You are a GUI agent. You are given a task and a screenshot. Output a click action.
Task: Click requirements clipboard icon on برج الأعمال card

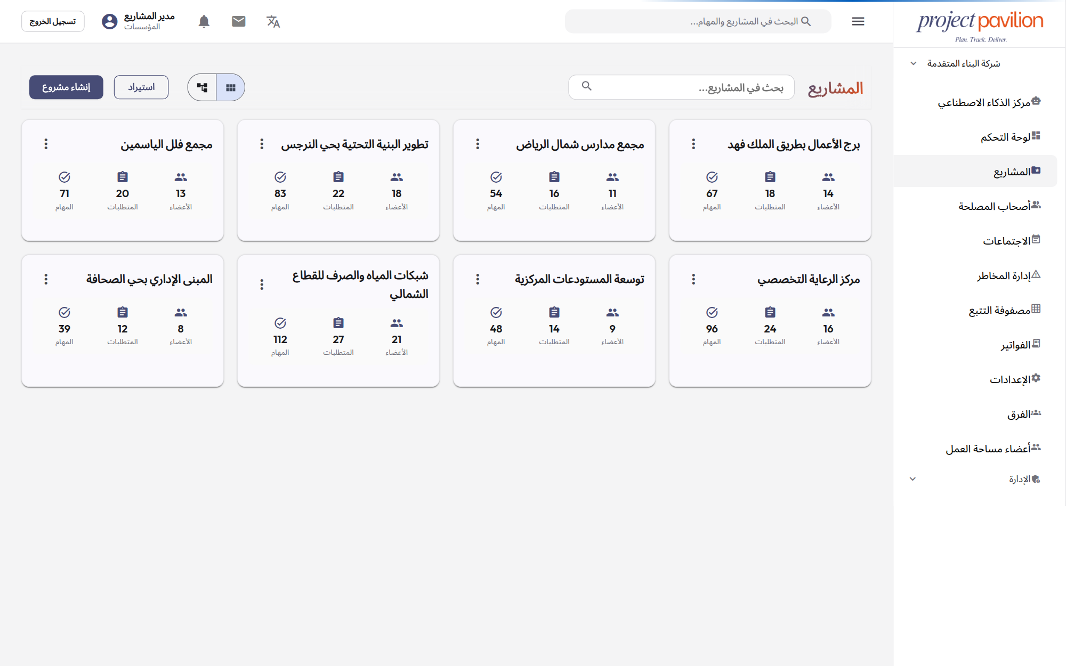(770, 177)
